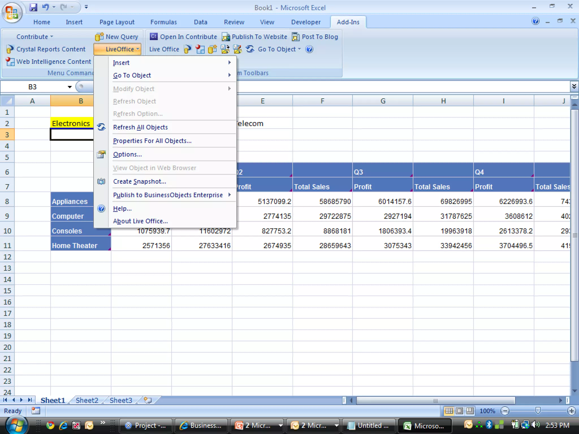Go to first sheet navigation arrow
579x434 pixels.
click(5, 400)
